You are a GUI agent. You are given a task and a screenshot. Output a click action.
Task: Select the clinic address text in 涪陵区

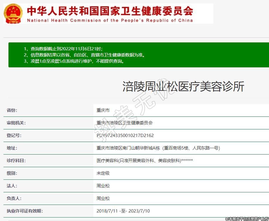(158, 148)
